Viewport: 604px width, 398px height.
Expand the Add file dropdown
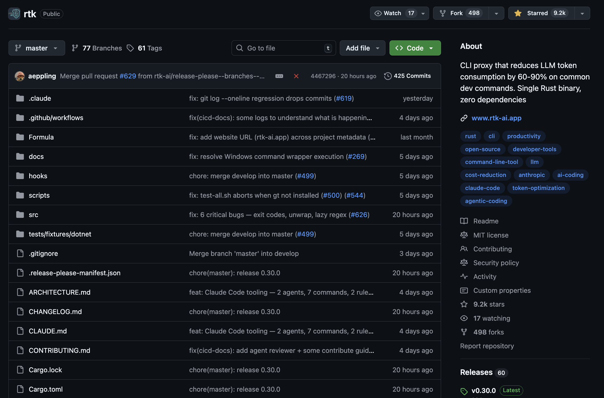click(362, 48)
